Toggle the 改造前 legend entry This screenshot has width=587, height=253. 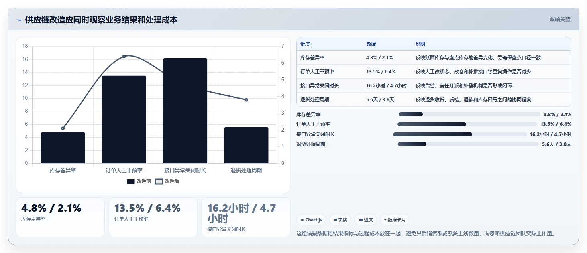coord(139,181)
